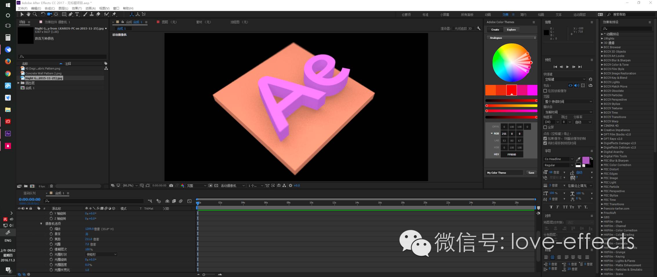
Task: Open the Analogous color rule dropdown
Action: click(511, 38)
